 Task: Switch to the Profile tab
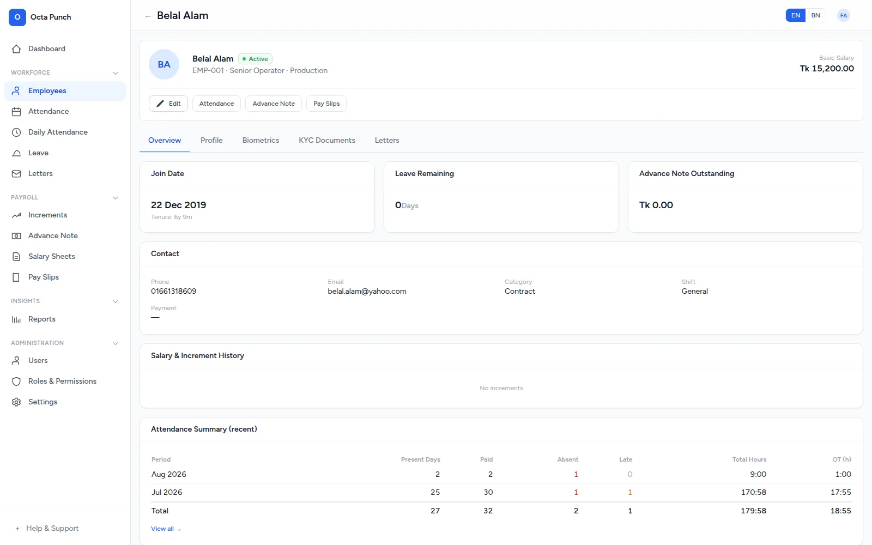click(x=211, y=140)
